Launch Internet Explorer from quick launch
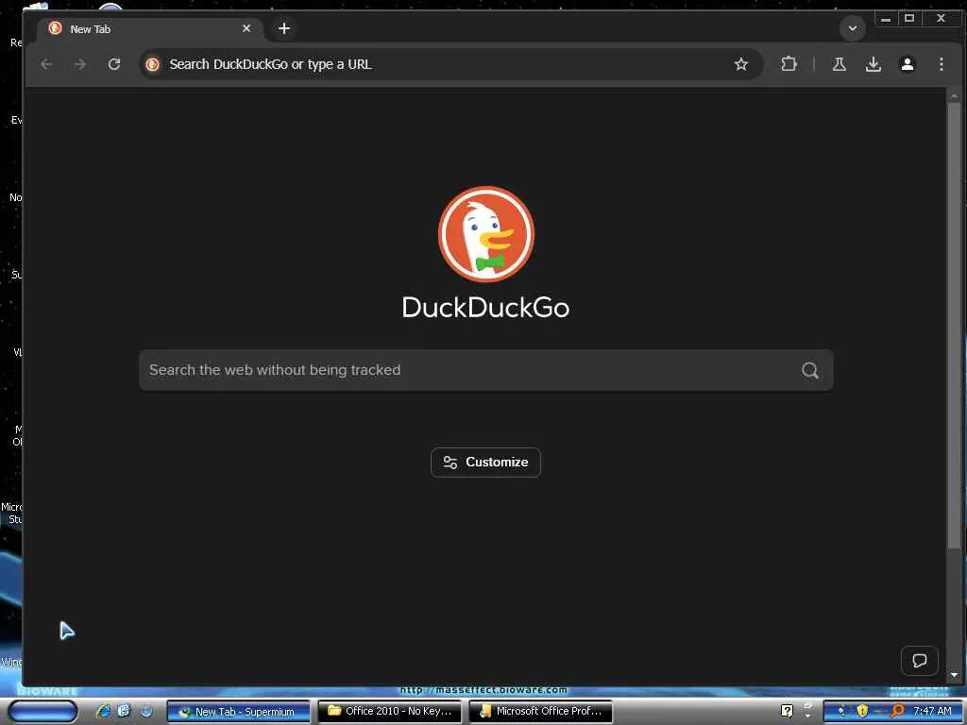 [103, 712]
